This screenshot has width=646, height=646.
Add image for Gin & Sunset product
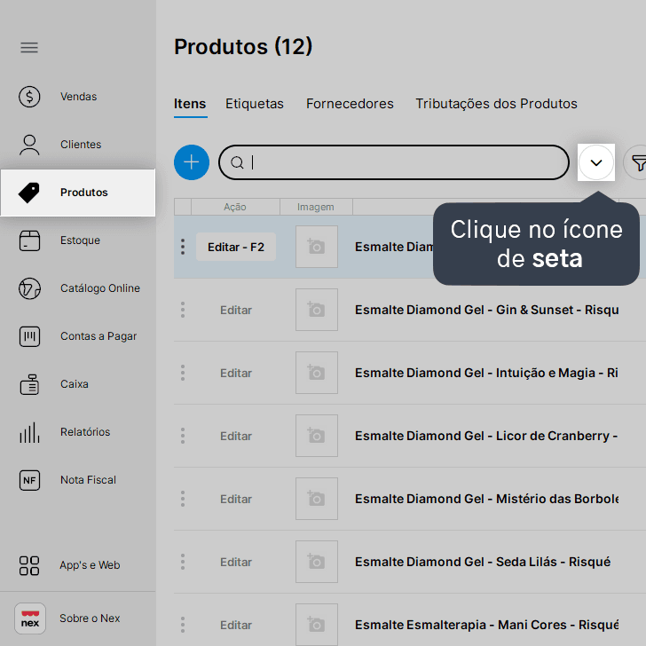[317, 310]
